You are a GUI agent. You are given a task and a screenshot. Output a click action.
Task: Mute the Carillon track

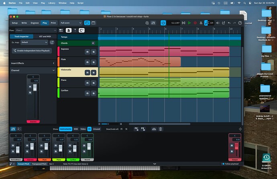88,94
